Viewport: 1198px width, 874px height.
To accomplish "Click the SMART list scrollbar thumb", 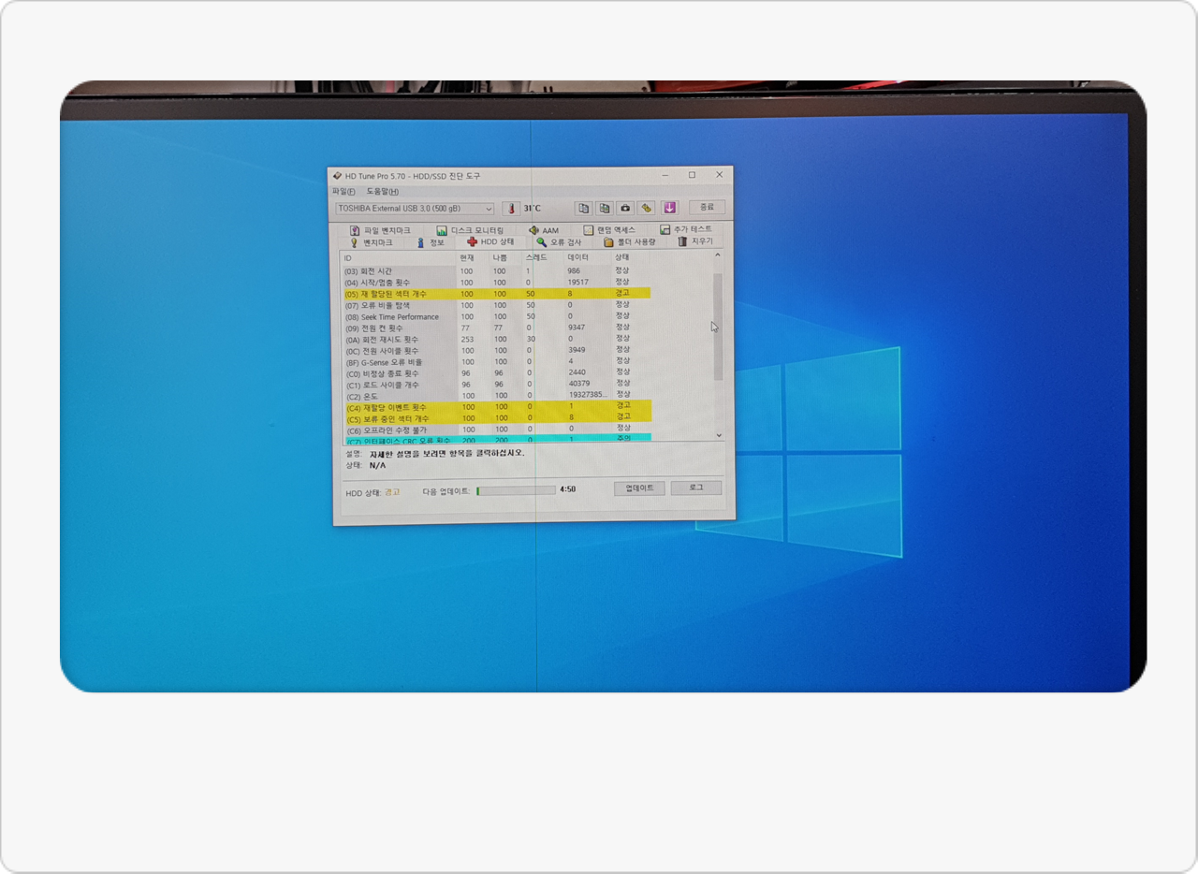I will point(718,327).
